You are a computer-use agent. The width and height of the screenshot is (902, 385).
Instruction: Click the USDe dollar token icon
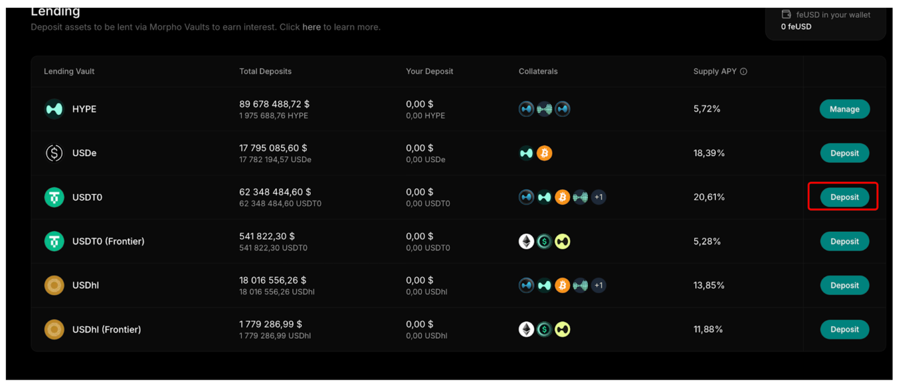[54, 153]
